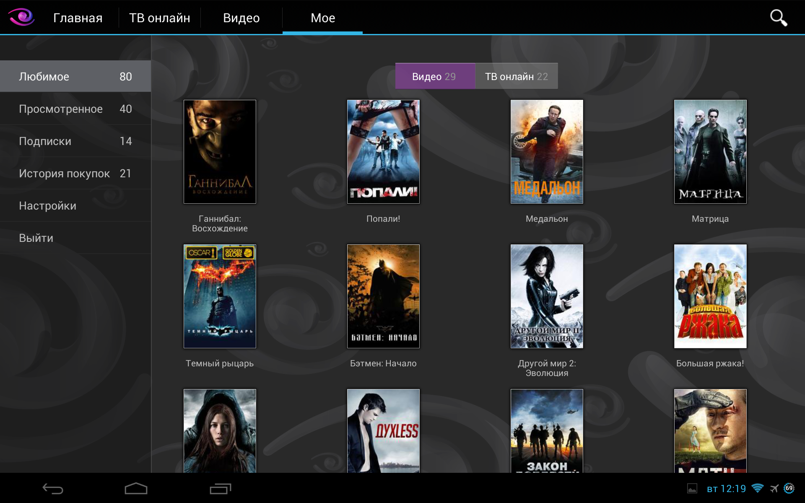Click the title Темный рыцарь
The image size is (805, 503).
point(220,363)
